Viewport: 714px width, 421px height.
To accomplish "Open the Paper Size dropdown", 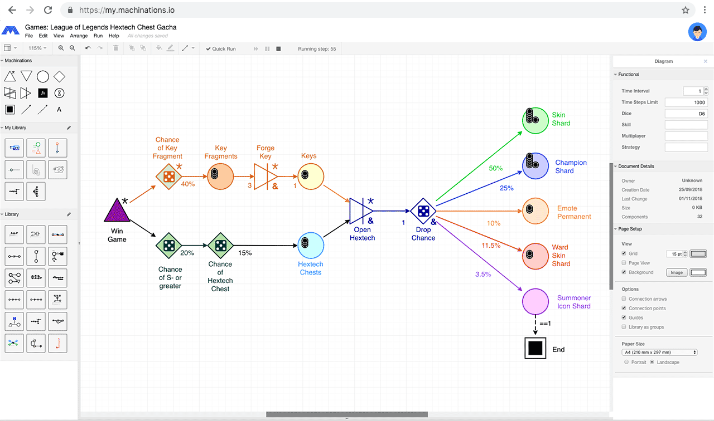I will click(659, 352).
